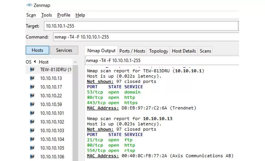Click OS icon beside host 10.10.10.22
Screen dimensions: 265x161
[x=32, y=96]
